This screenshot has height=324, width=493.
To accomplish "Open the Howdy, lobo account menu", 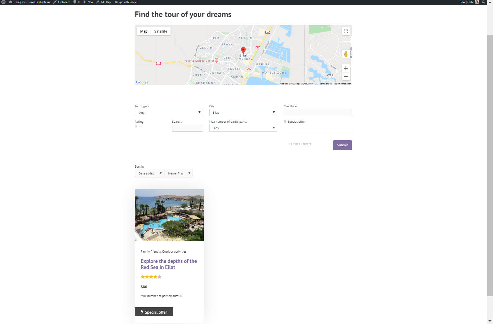I will pos(469,2).
